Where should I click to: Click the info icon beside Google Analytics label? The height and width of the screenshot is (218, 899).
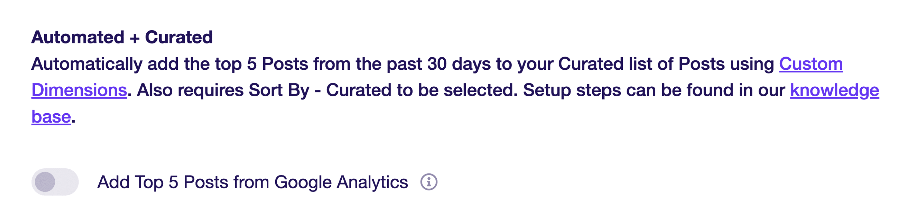pos(429,182)
